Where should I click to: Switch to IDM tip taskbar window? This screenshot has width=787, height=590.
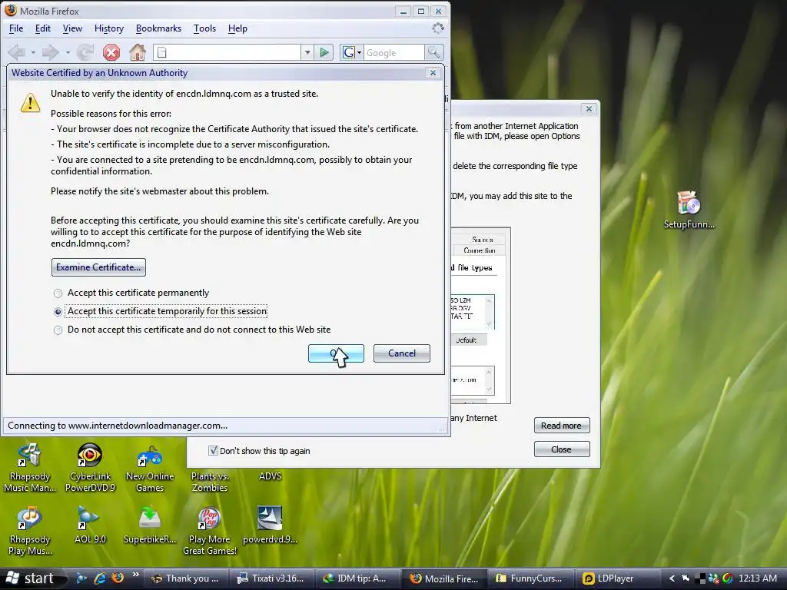click(x=357, y=578)
